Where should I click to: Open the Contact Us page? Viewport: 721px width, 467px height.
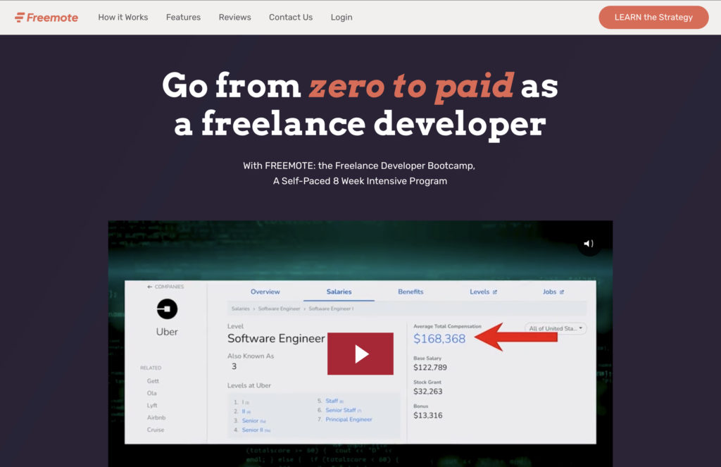point(291,17)
